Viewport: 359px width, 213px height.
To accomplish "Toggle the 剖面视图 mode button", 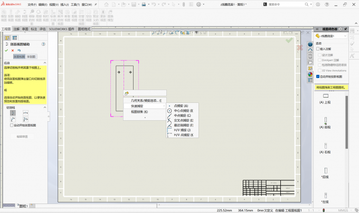I will point(19,57).
